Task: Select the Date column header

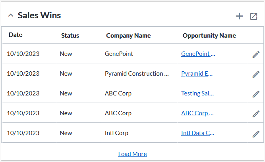Action: 15,35
